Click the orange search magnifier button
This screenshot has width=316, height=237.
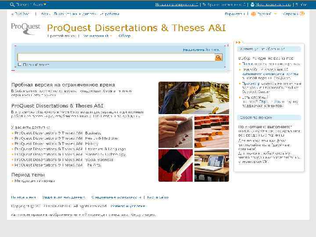[x=219, y=57]
